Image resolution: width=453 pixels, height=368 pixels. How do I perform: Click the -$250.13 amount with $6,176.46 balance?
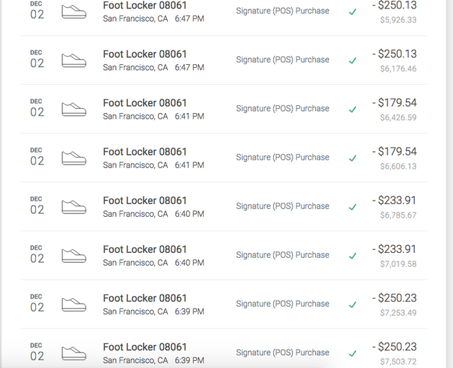click(x=394, y=54)
